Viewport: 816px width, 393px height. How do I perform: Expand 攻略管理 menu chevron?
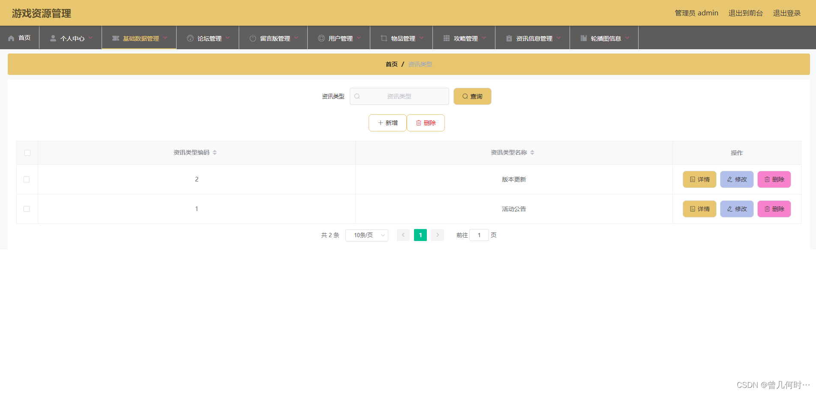click(484, 38)
